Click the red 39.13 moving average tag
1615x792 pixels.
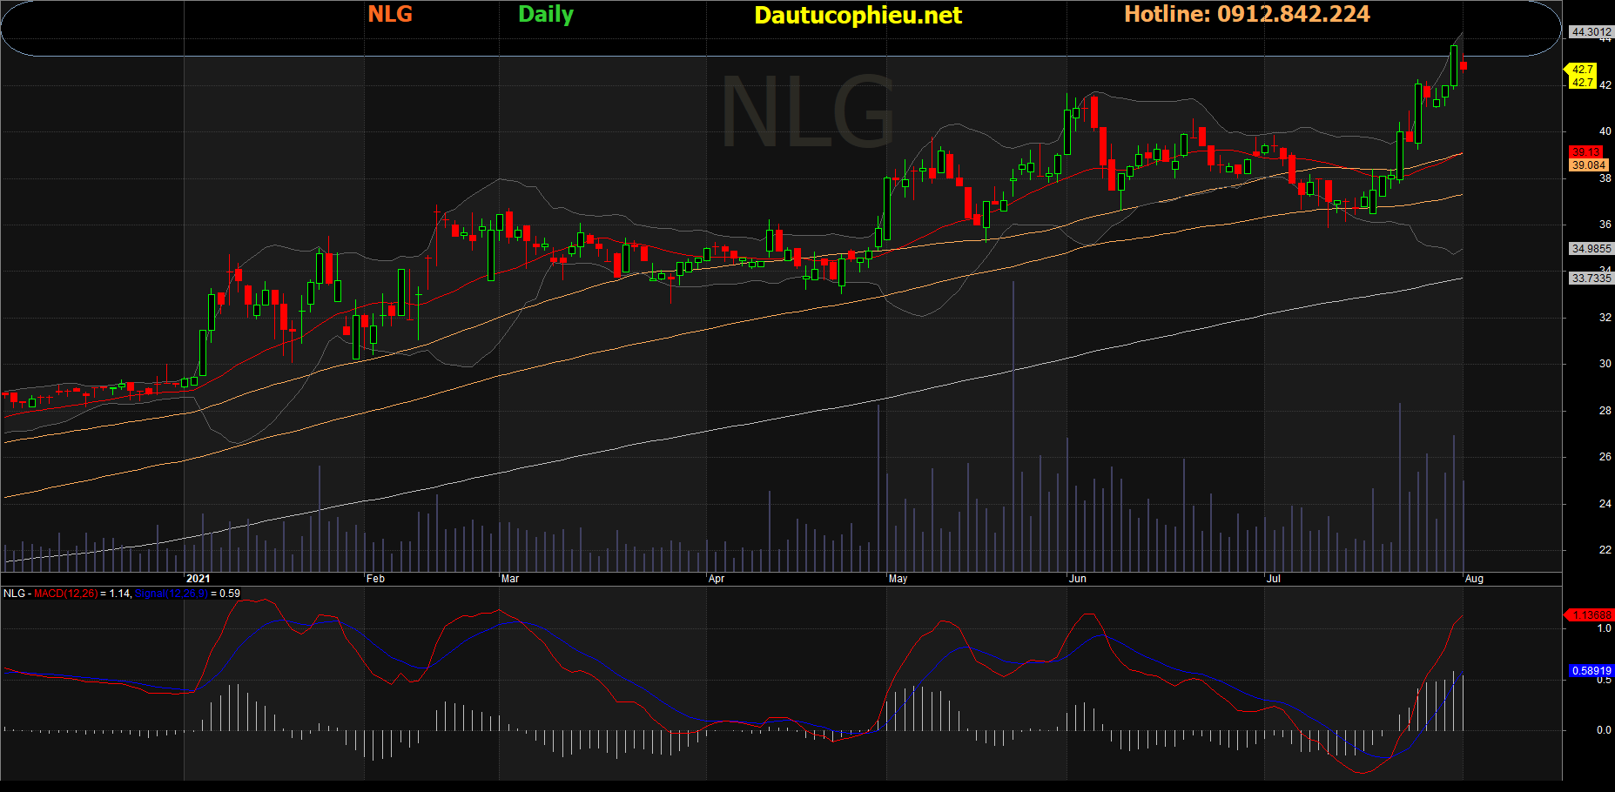[x=1585, y=152]
